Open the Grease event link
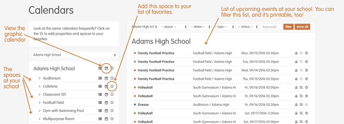 tap(143, 104)
